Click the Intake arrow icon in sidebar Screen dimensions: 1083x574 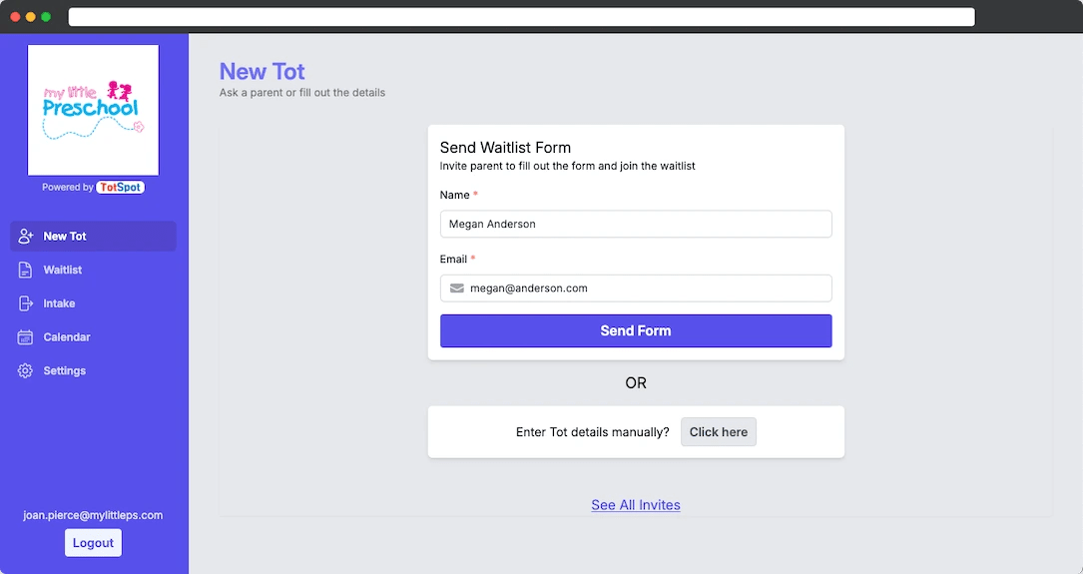pos(26,303)
